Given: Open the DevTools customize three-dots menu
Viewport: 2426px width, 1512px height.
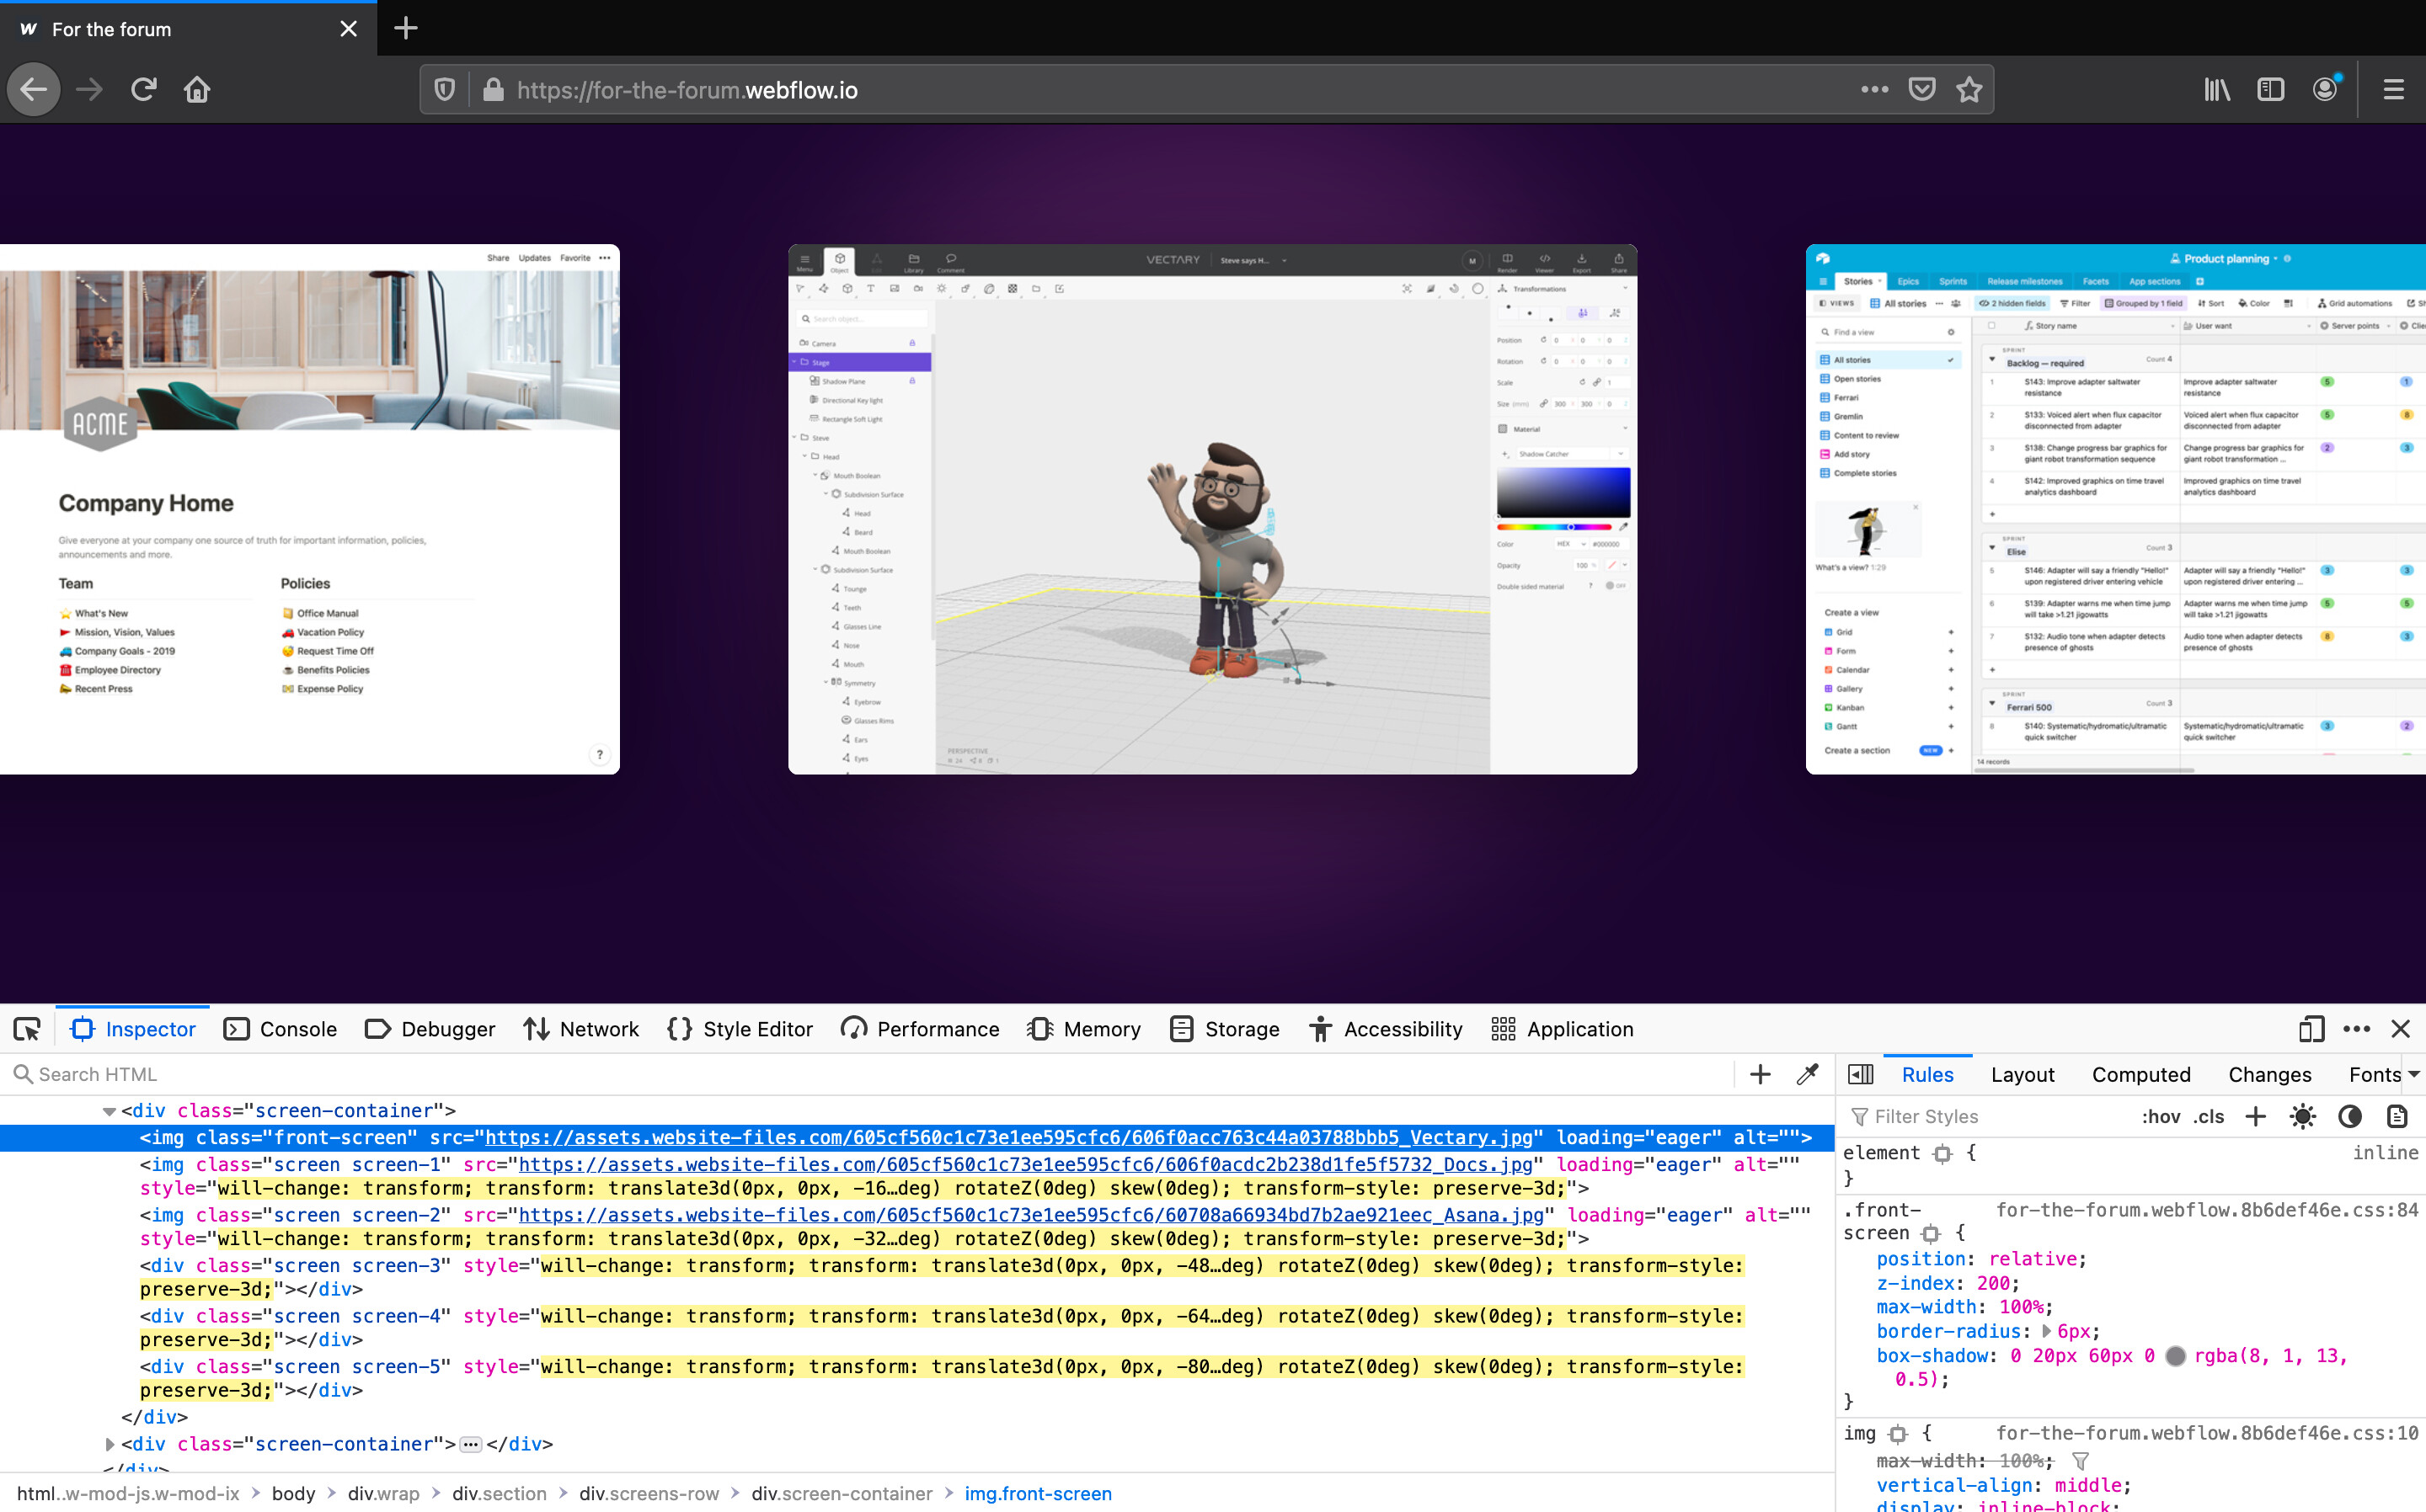Looking at the screenshot, I should (x=2357, y=1029).
